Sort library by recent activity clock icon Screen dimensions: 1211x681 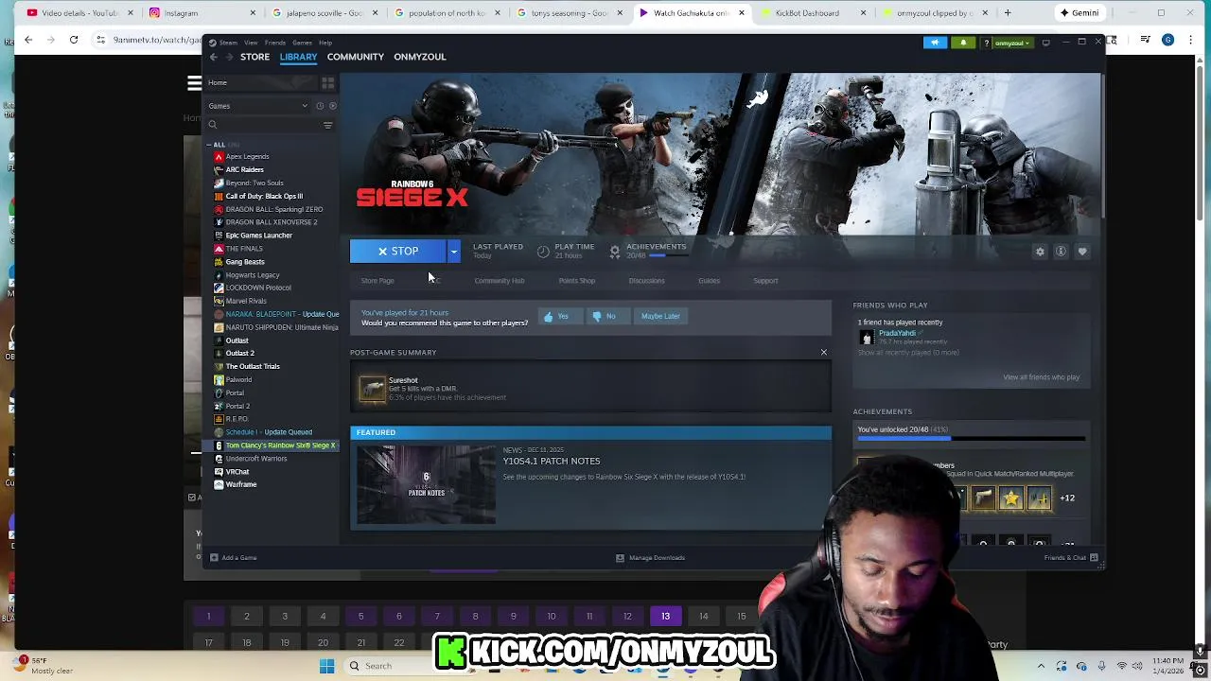tap(320, 106)
